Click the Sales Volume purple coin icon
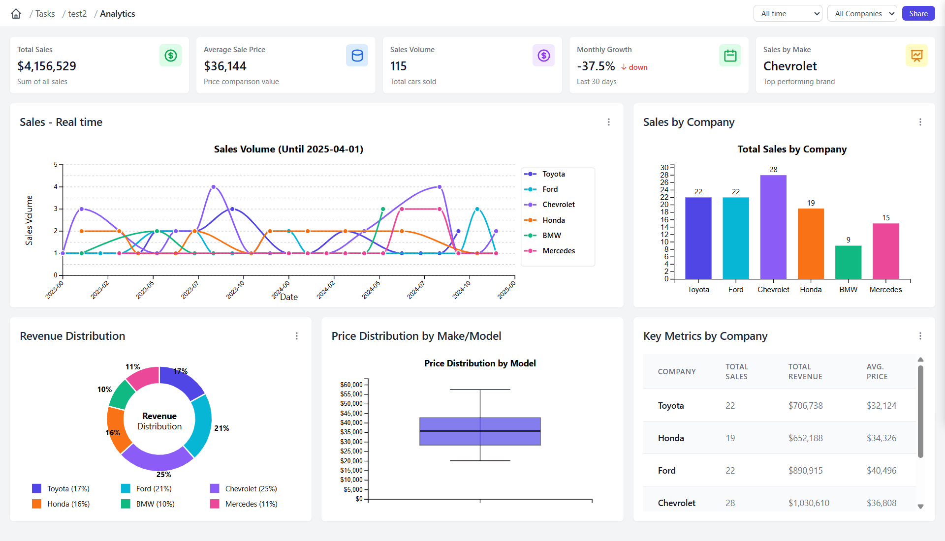The width and height of the screenshot is (945, 541). (x=543, y=56)
